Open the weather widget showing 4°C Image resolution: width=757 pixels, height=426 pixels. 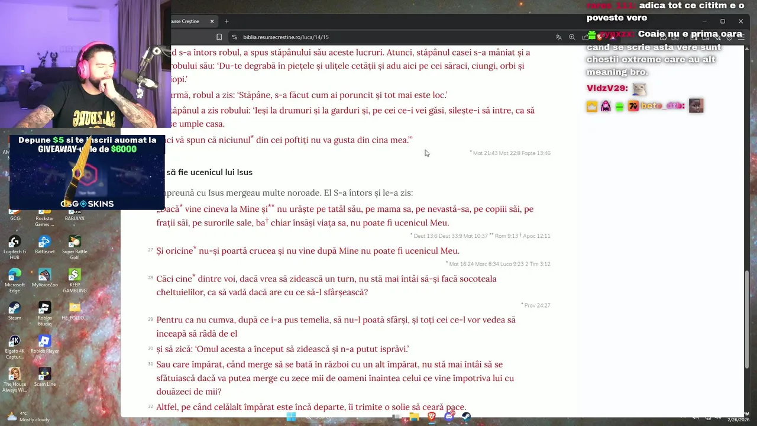click(x=28, y=417)
